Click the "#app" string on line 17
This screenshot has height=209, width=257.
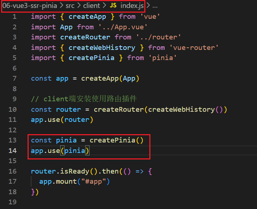coord(94,182)
